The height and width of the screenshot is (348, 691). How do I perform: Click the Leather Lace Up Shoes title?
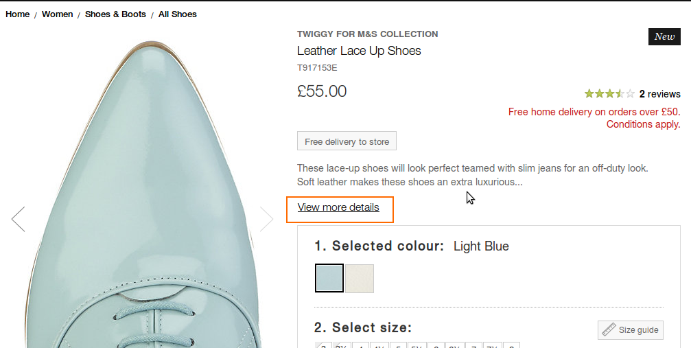[x=359, y=51]
